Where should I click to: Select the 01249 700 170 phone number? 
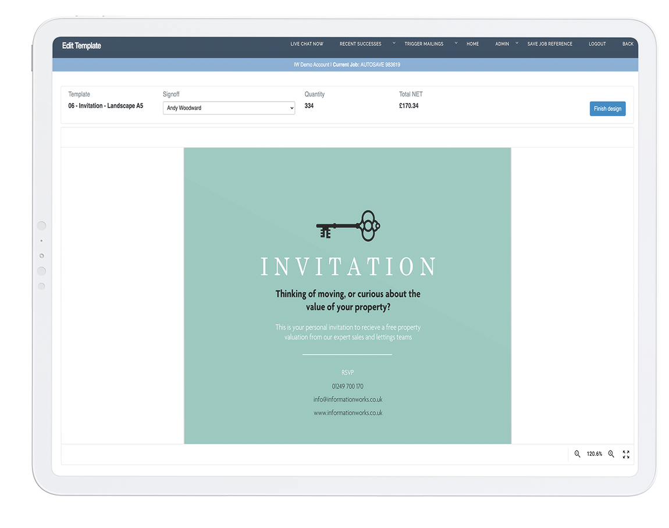point(348,387)
